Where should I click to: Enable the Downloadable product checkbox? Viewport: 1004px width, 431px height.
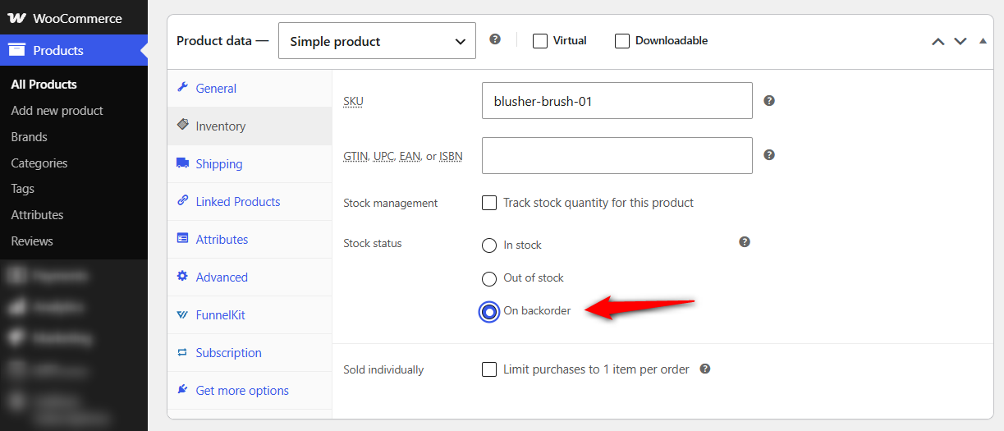point(622,40)
